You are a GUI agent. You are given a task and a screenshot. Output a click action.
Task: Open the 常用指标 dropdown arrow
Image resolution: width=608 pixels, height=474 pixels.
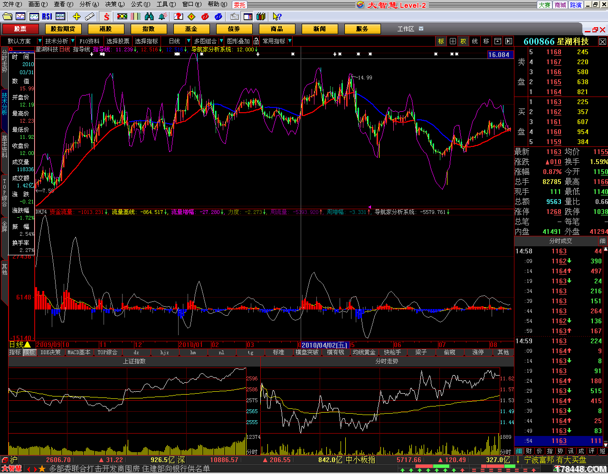tap(290, 41)
